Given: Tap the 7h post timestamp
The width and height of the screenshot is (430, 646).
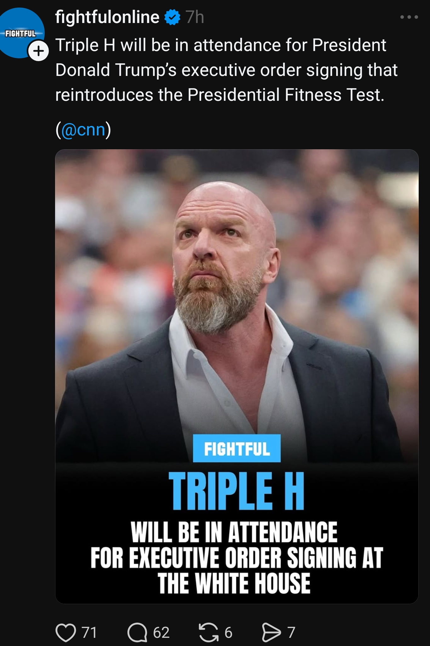Looking at the screenshot, I should coord(195,17).
